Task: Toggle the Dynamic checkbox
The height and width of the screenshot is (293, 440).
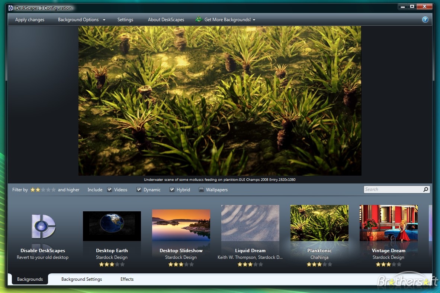Action: pyautogui.click(x=139, y=190)
